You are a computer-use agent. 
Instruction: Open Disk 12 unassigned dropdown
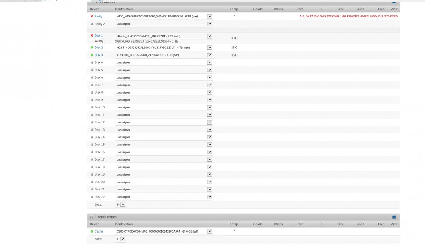pos(164,122)
